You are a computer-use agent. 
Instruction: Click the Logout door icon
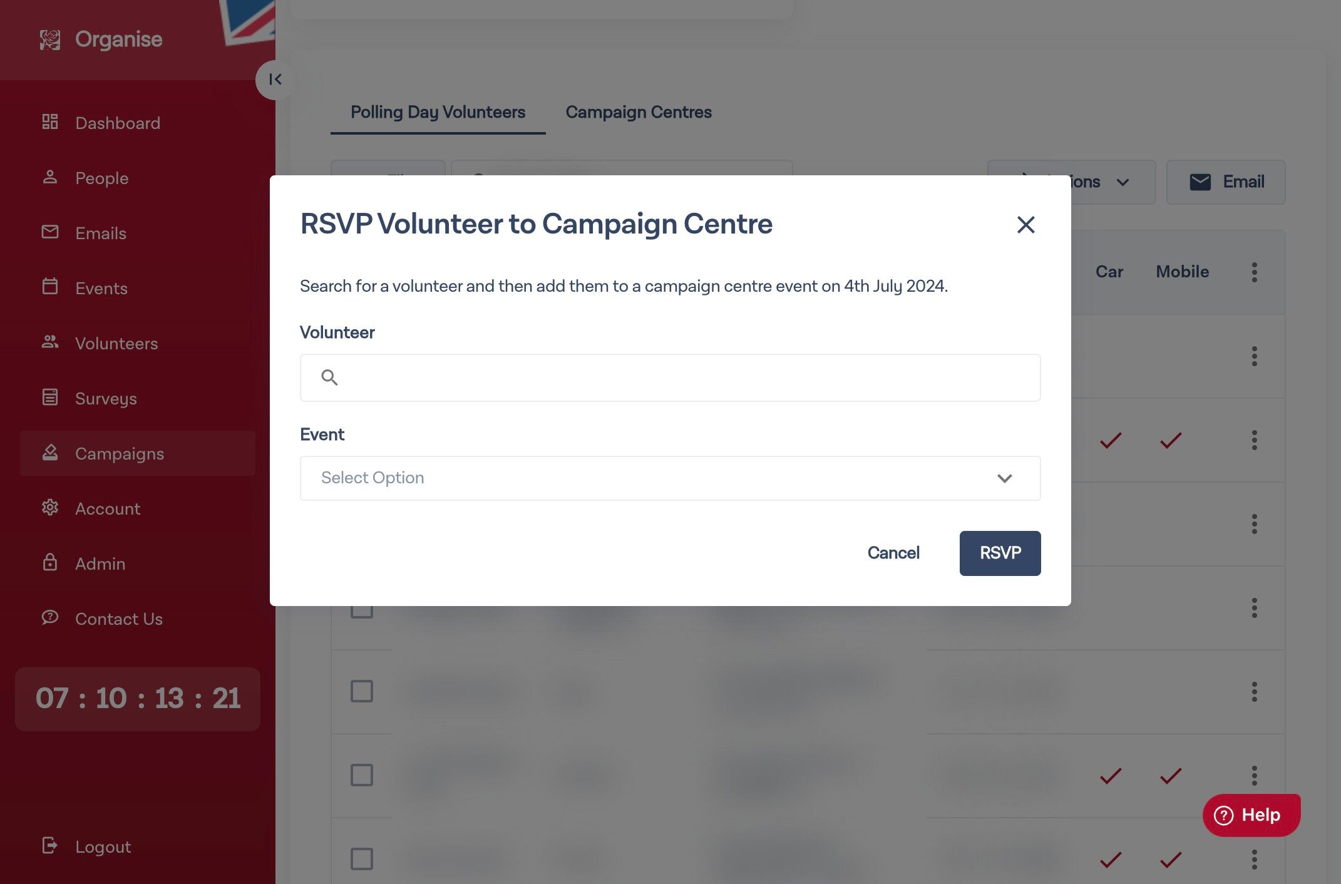pos(50,846)
